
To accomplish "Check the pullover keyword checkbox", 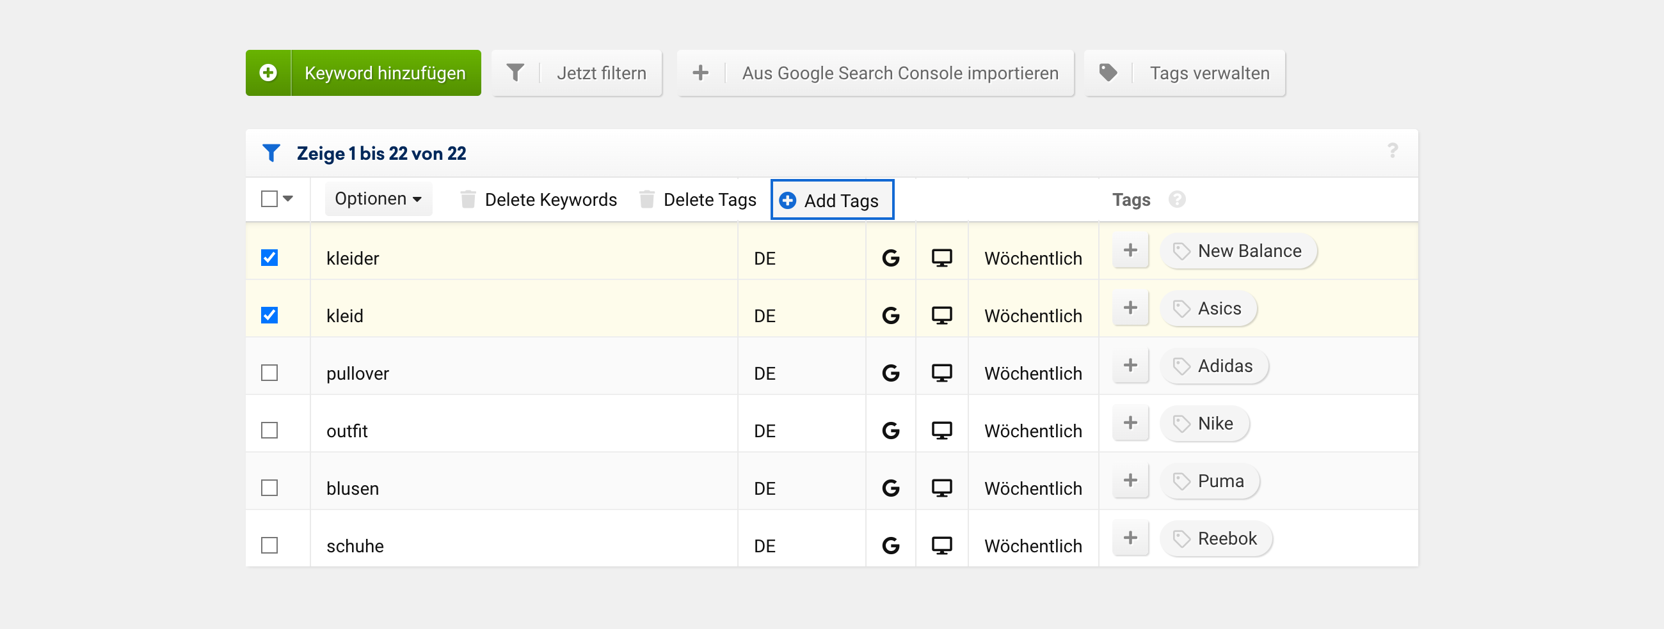I will [x=269, y=373].
